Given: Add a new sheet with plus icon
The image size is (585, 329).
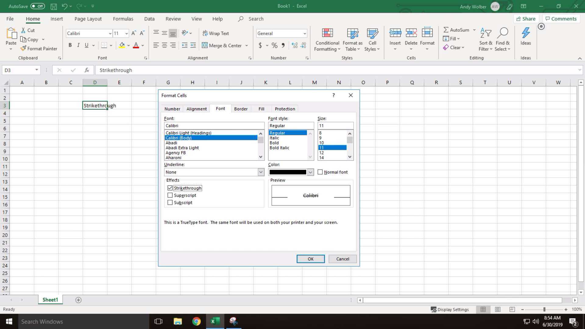Looking at the screenshot, I should (x=78, y=300).
